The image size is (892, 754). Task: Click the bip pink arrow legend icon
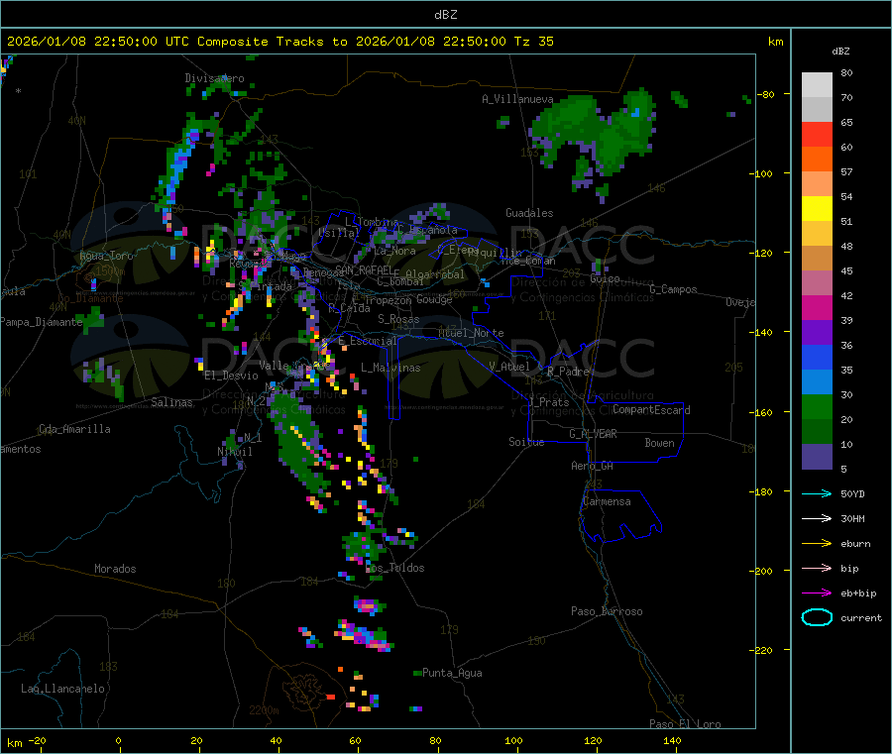(x=817, y=568)
